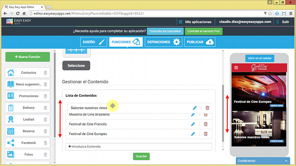Click browser reload page icon

point(18,13)
